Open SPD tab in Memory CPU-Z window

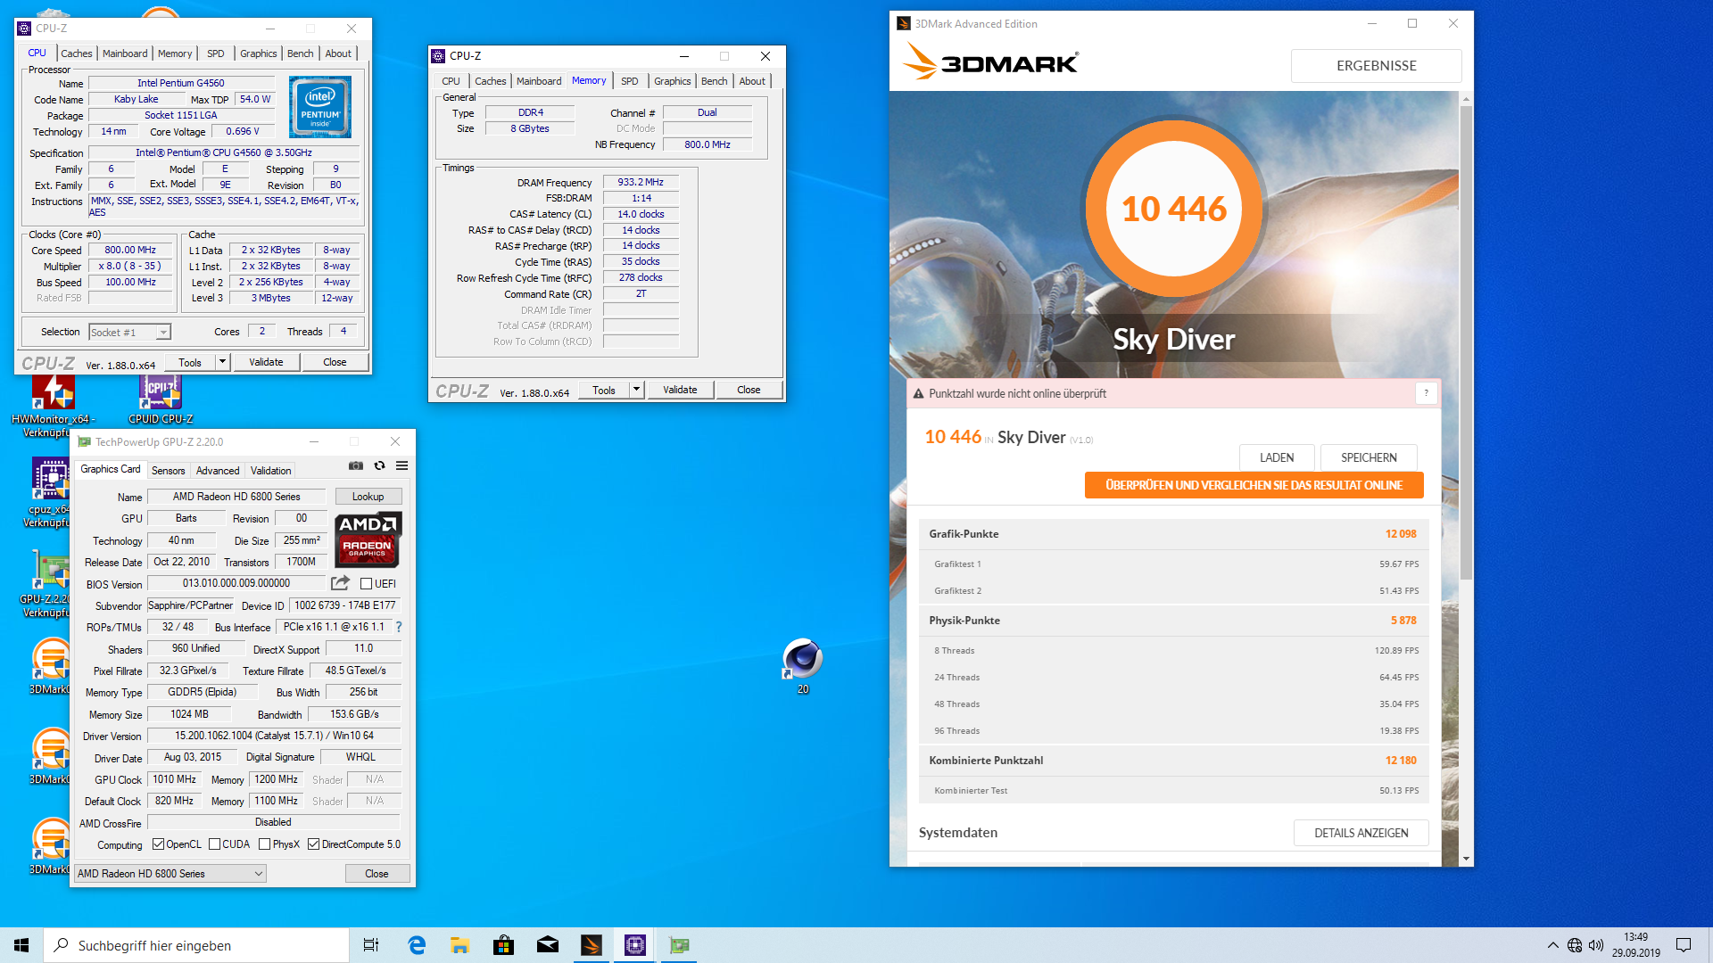click(x=630, y=81)
